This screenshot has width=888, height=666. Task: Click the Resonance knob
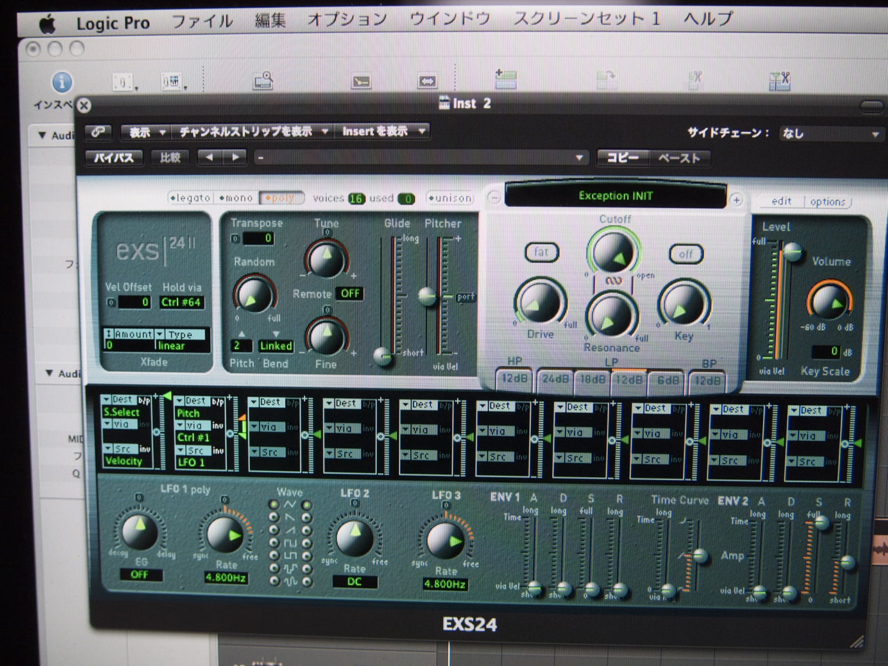tap(610, 316)
